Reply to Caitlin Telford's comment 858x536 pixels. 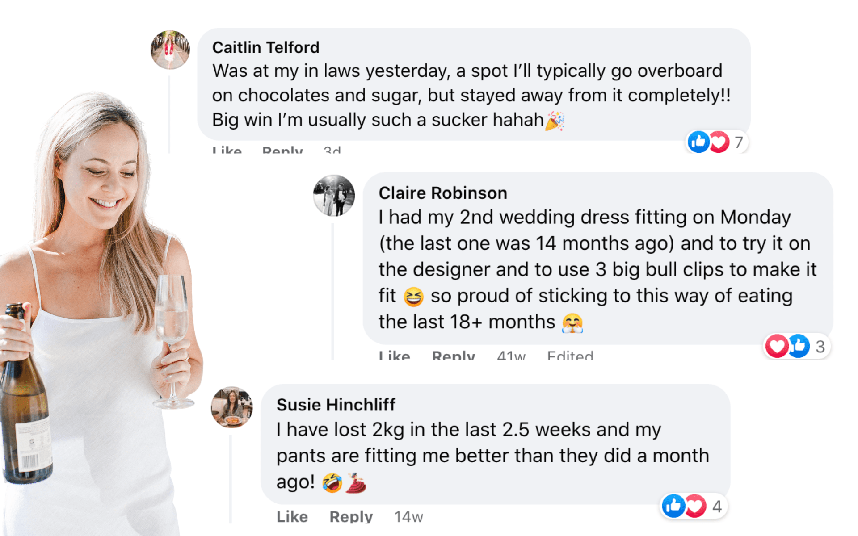coord(282,150)
